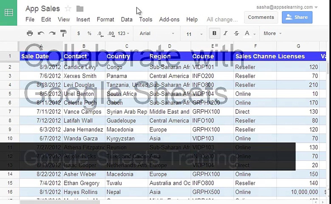Toggle italic formatting
Image resolution: width=331 pixels, height=204 pixels.
225,33
